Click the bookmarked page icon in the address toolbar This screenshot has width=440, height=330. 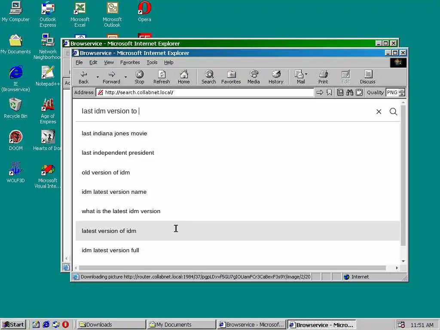[340, 92]
